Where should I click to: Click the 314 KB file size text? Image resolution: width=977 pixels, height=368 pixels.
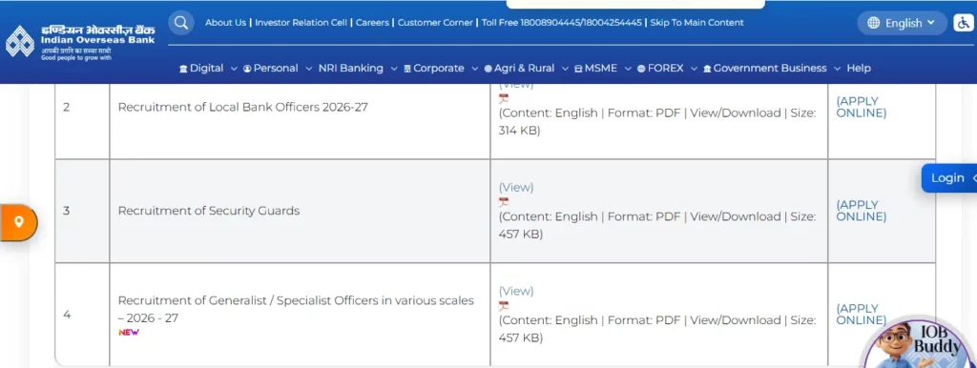coord(518,131)
